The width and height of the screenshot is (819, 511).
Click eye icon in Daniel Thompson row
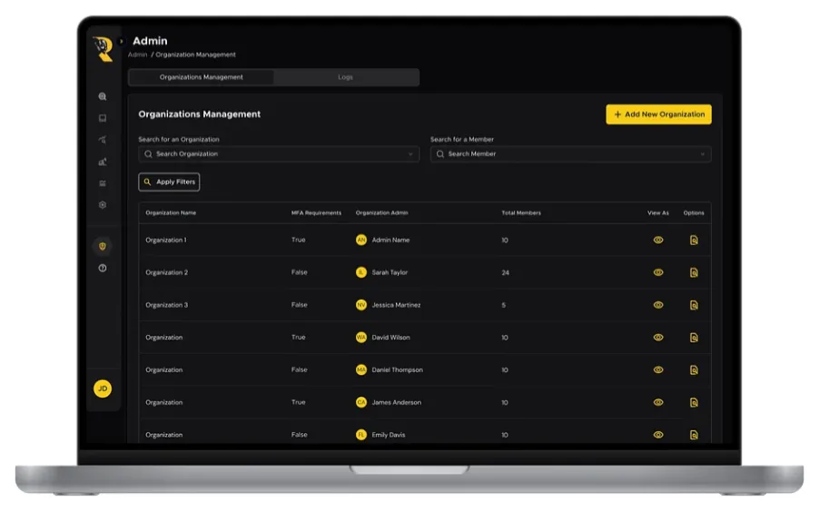click(x=658, y=370)
